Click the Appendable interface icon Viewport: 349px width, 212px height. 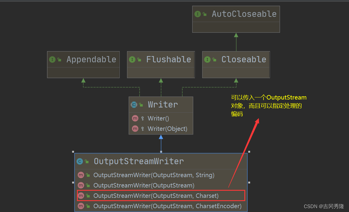pos(52,60)
